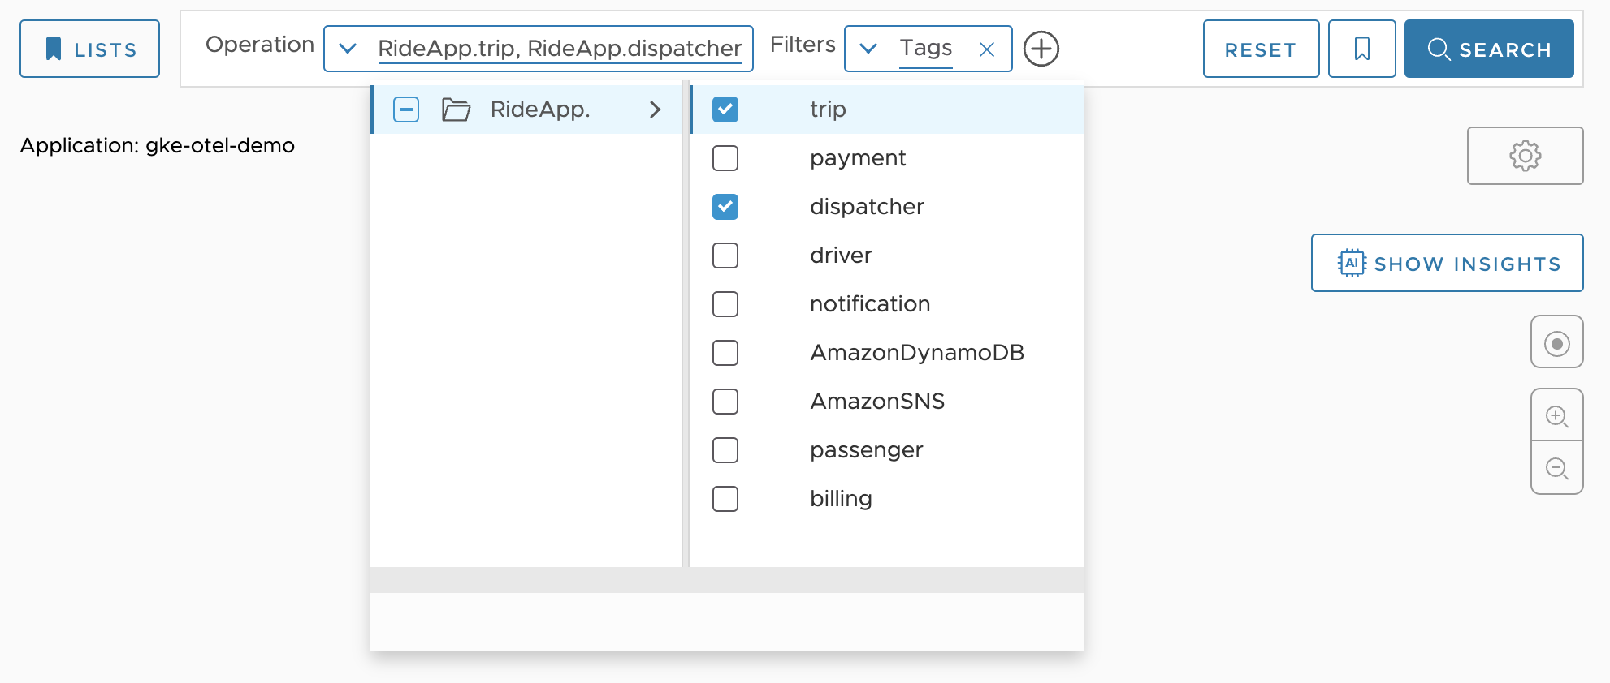Click the recenter target icon button

coord(1556,341)
